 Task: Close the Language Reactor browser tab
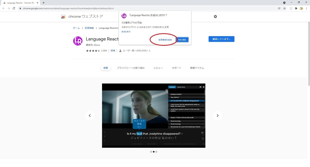pyautogui.click(x=38, y=3)
